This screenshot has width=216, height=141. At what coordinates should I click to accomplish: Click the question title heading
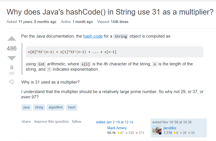pos(110,12)
